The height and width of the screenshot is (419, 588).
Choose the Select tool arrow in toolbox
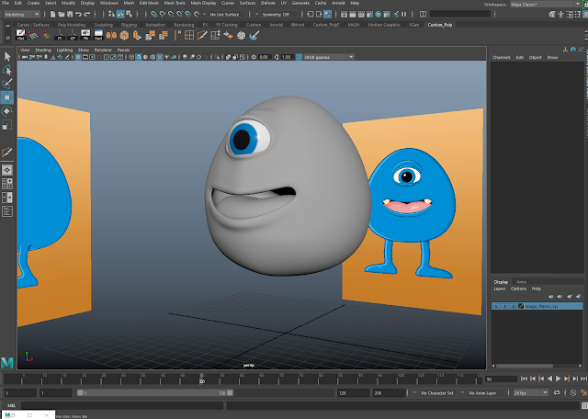(7, 57)
